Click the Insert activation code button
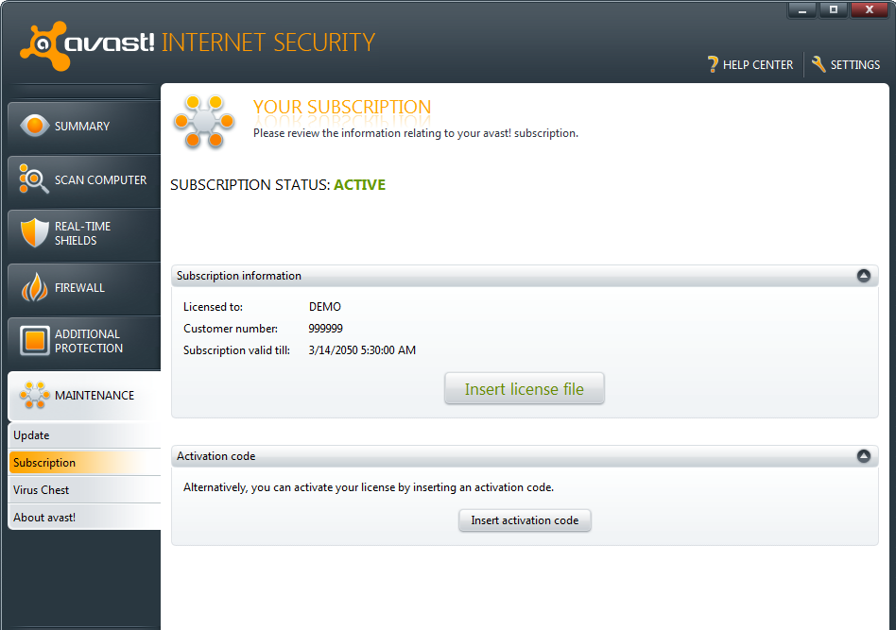 (x=525, y=520)
